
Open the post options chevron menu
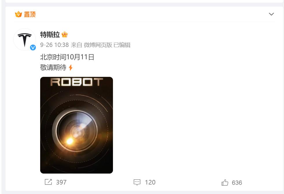(x=271, y=14)
